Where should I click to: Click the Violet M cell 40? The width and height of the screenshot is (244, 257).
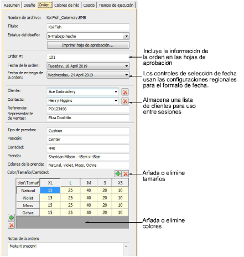coord(89,198)
